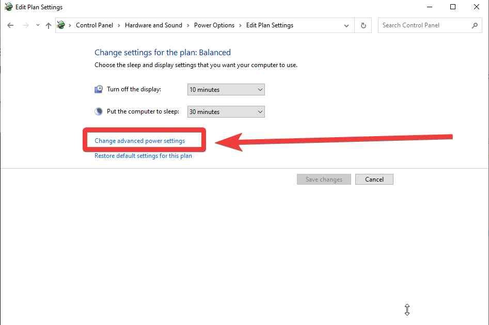Click the window title bar app icon
Image resolution: width=489 pixels, height=325 pixels.
pos(8,7)
